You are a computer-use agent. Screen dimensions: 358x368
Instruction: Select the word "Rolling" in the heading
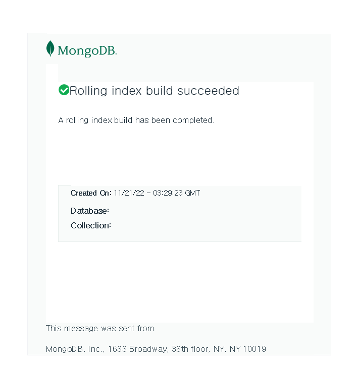[88, 91]
